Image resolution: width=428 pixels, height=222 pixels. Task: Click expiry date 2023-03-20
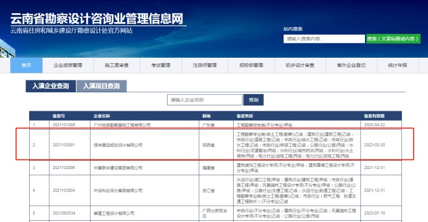[x=374, y=145]
